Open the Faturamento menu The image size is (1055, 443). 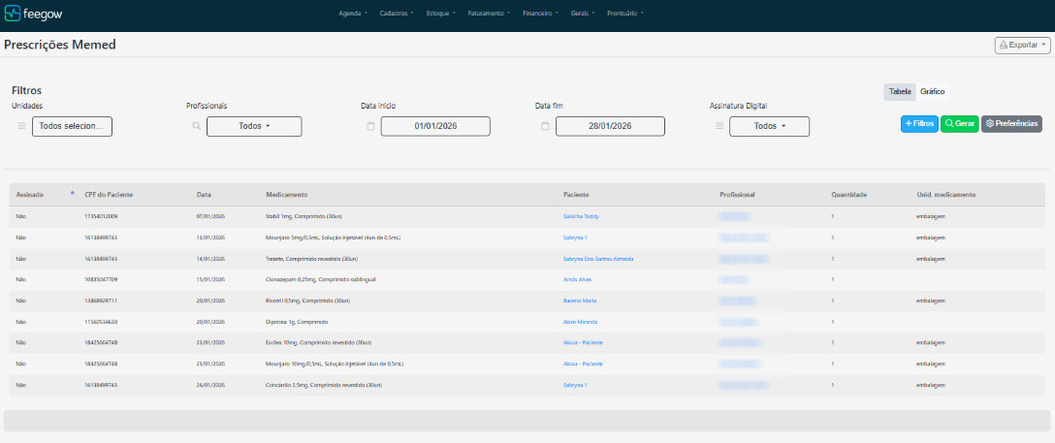(489, 13)
